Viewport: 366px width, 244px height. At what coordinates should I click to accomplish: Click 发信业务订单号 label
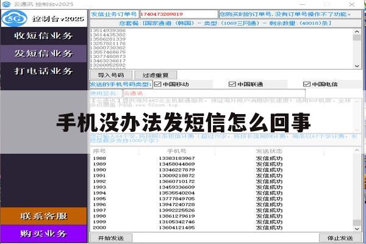[114, 14]
